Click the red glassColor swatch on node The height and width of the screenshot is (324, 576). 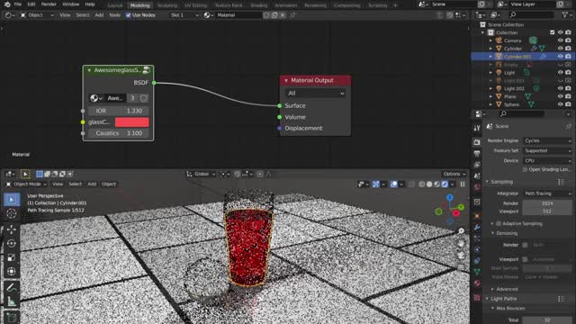click(132, 122)
